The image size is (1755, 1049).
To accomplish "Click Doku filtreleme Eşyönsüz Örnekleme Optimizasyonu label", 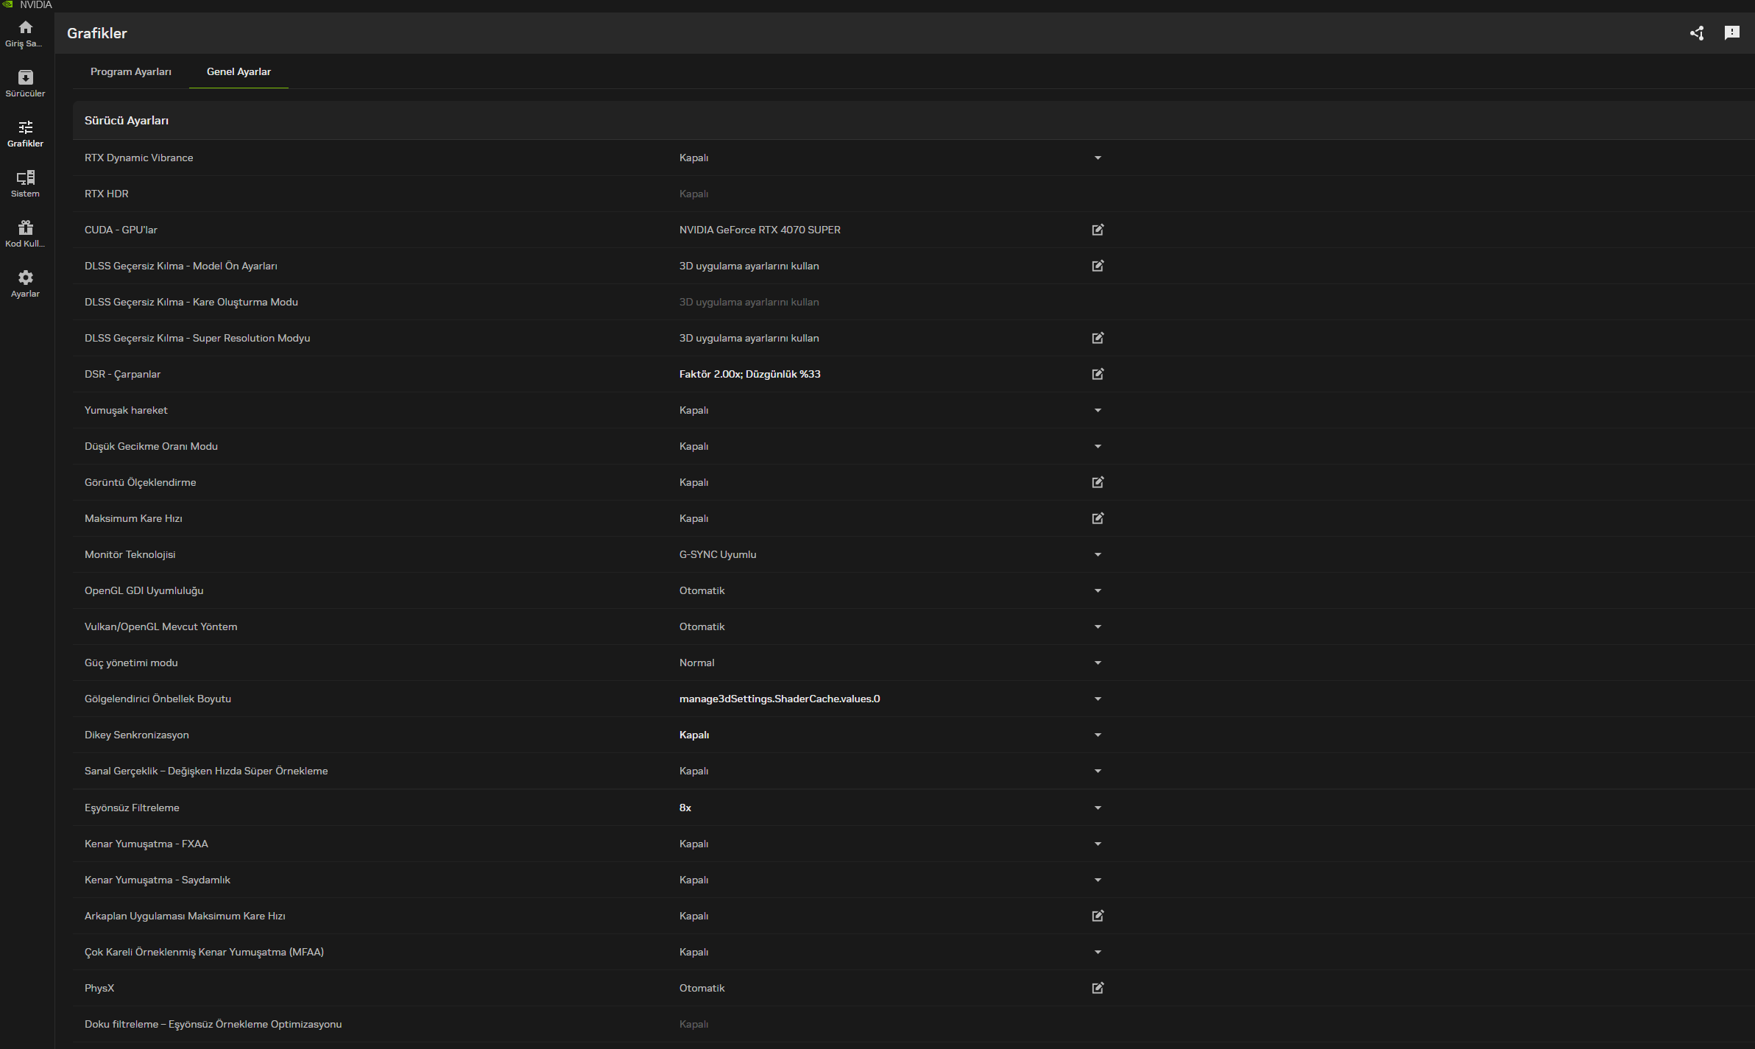I will click(x=213, y=1024).
